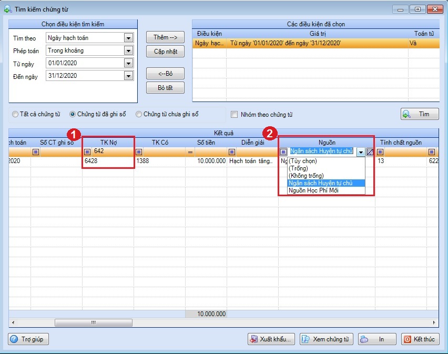Print with the In button
This screenshot has height=354, width=448.
pos(377,339)
